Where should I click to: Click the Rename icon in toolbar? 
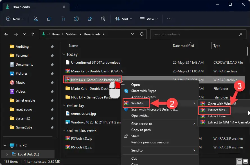click(76, 19)
